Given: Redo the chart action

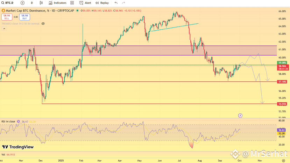Looking at the screenshot, I should [x=123, y=3].
